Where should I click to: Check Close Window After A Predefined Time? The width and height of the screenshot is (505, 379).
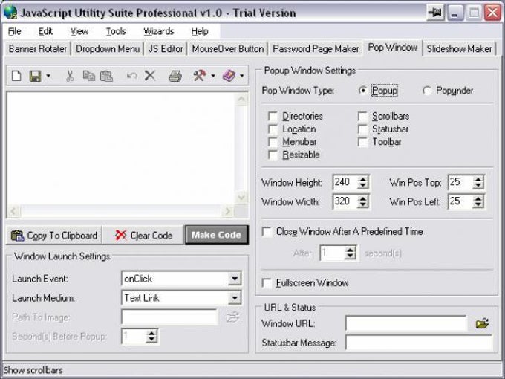267,232
